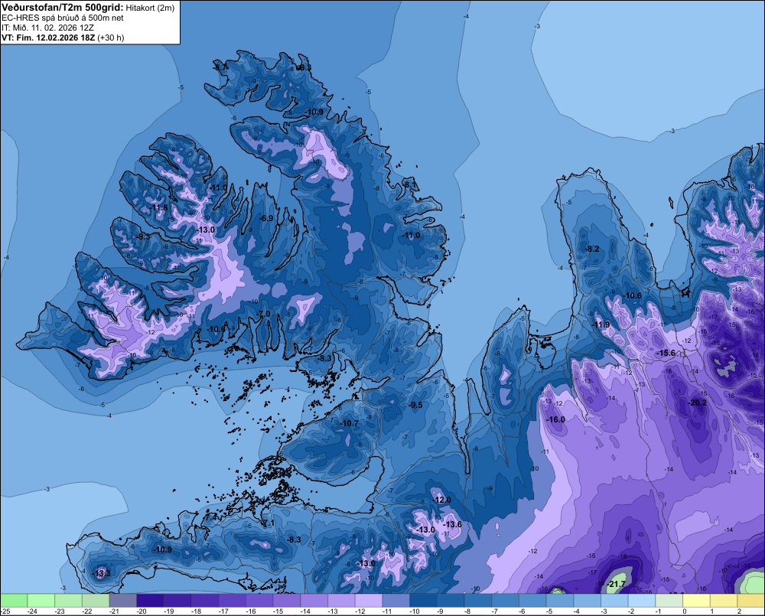The width and height of the screenshot is (765, 616).
Task: Click the -8.1 temperature label
Action: [410, 184]
